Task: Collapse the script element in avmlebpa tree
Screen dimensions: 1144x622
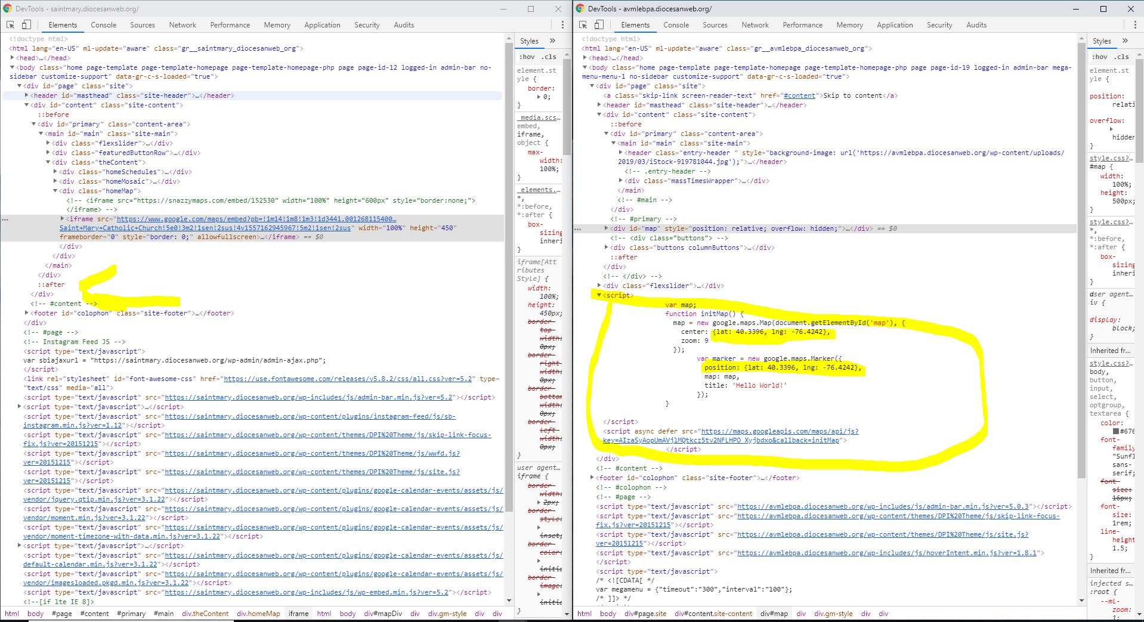Action: tap(599, 295)
